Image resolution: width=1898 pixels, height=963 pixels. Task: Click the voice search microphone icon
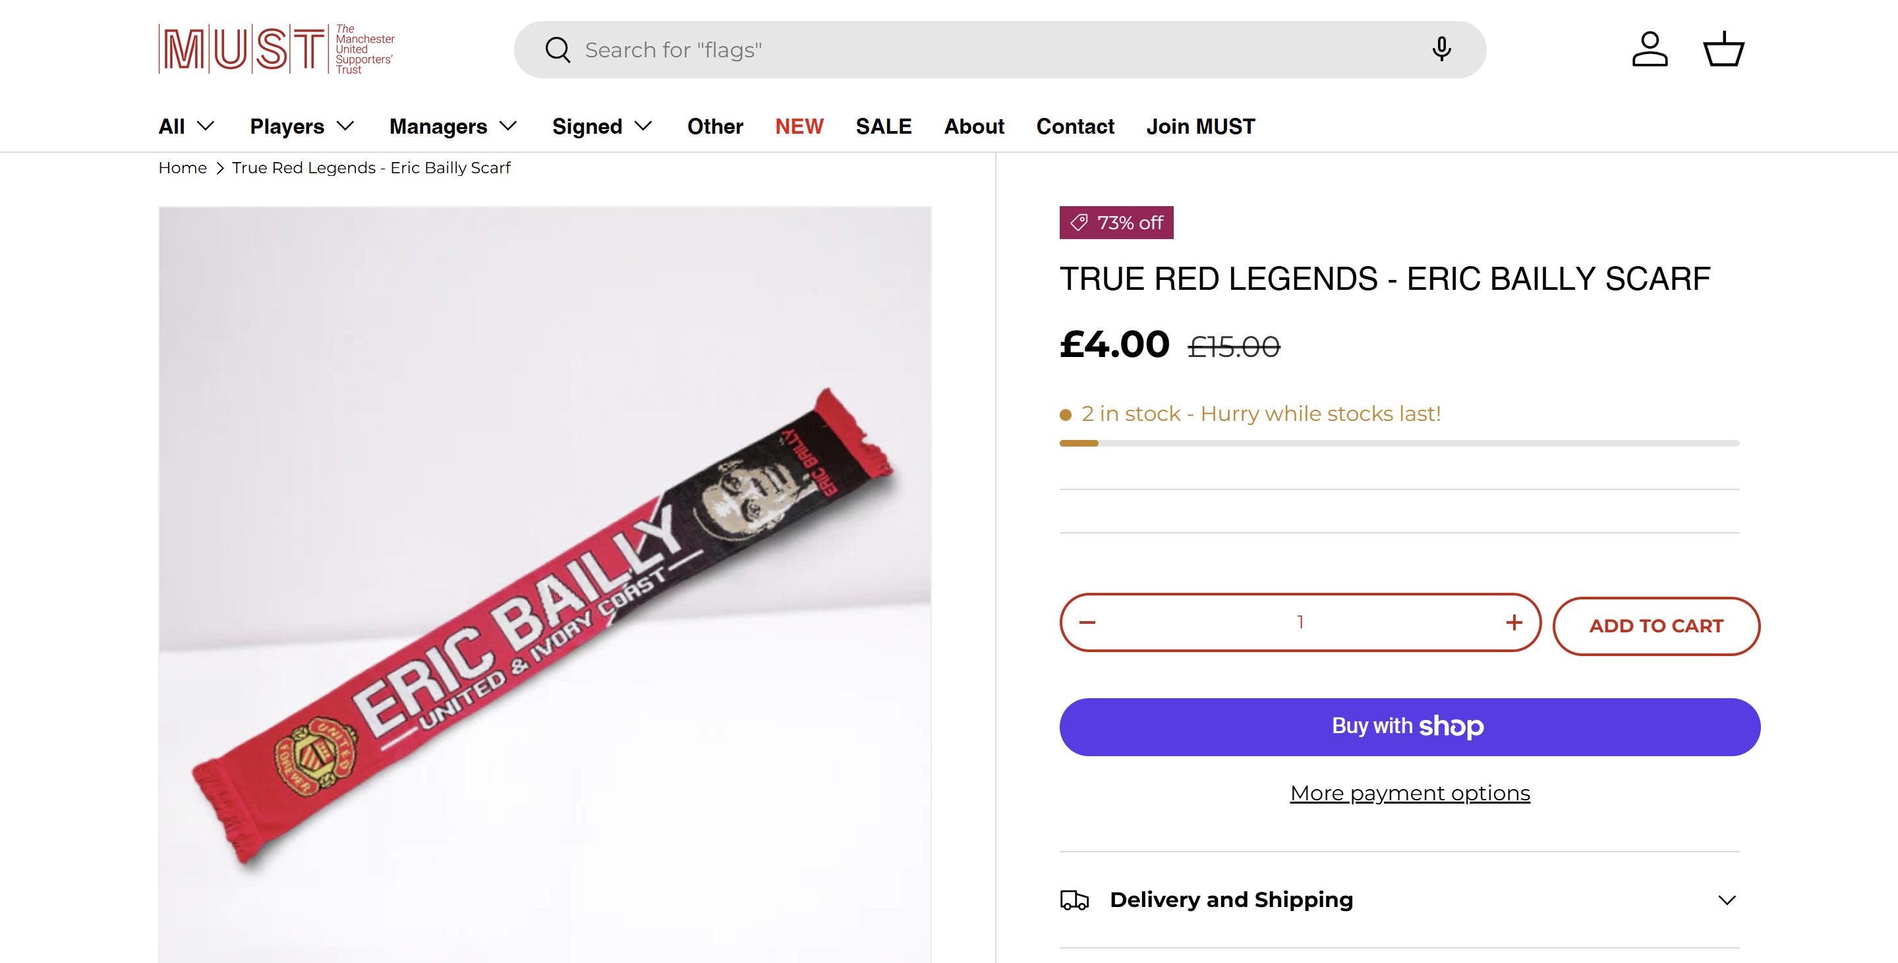coord(1441,49)
